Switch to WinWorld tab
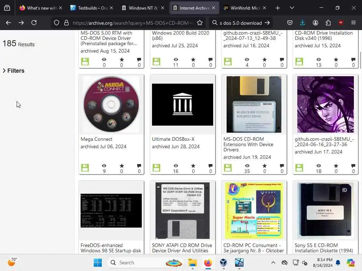Viewport: 362px width, 271px height. [245, 8]
